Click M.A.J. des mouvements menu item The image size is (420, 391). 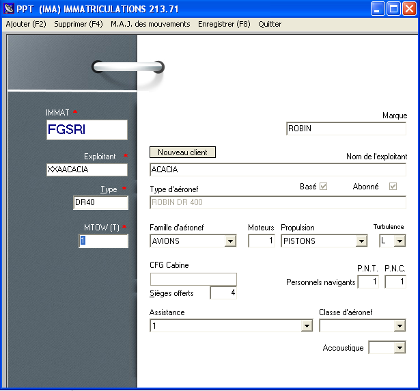coord(150,24)
